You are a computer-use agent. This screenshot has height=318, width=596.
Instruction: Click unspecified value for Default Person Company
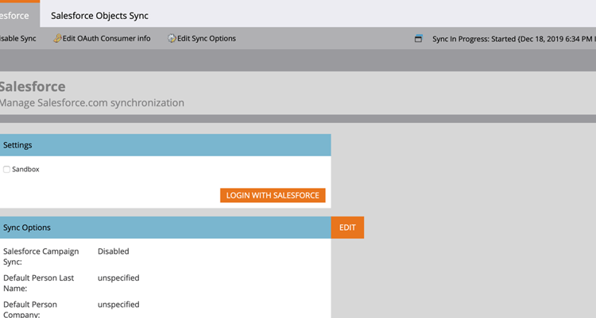click(x=118, y=305)
